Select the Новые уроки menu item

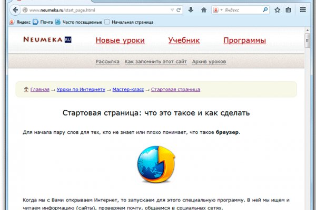[x=120, y=40]
